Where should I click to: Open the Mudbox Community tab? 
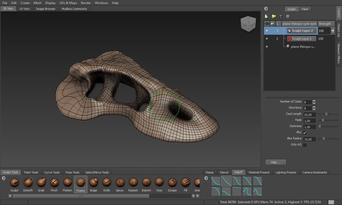pyautogui.click(x=74, y=9)
